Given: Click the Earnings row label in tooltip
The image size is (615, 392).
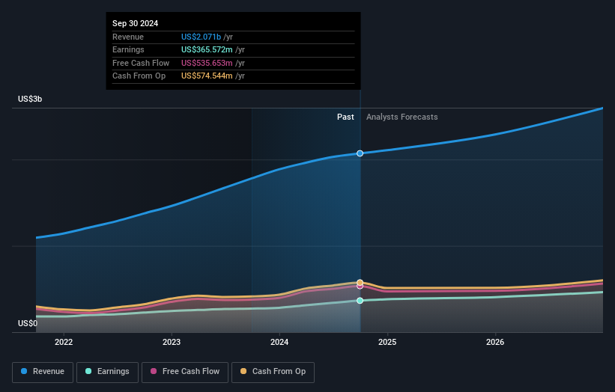Looking at the screenshot, I should point(128,49).
